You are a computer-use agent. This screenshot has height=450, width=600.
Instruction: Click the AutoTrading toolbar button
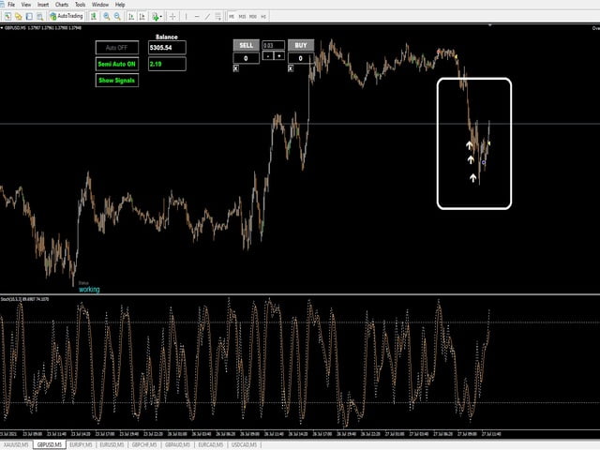pos(67,16)
